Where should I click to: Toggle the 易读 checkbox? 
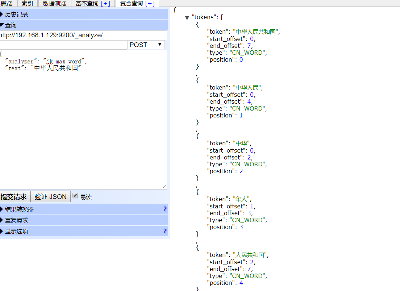coord(75,196)
